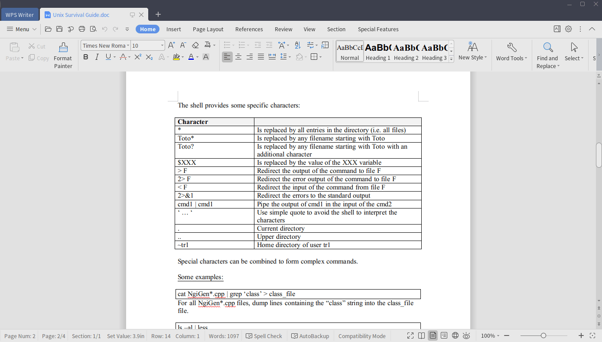This screenshot has width=602, height=342.
Task: Toggle bold formatting
Action: coord(85,57)
